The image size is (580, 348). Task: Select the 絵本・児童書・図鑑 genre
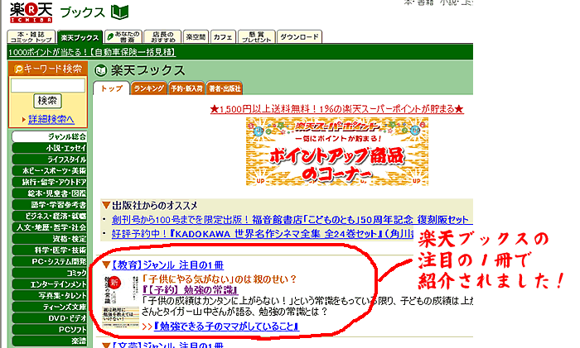(x=50, y=193)
